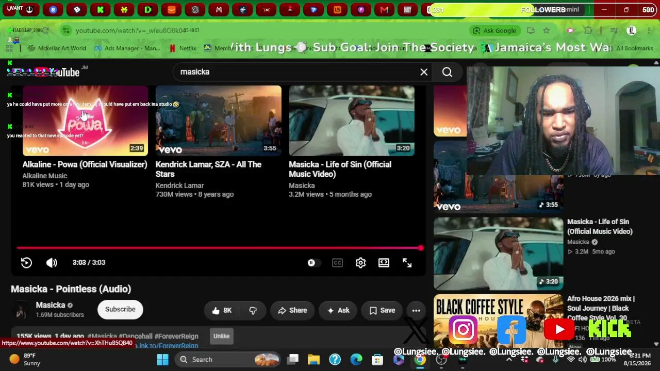Play the All The Stars end-screen thumbnail
Image resolution: width=660 pixels, height=371 pixels.
click(219, 121)
